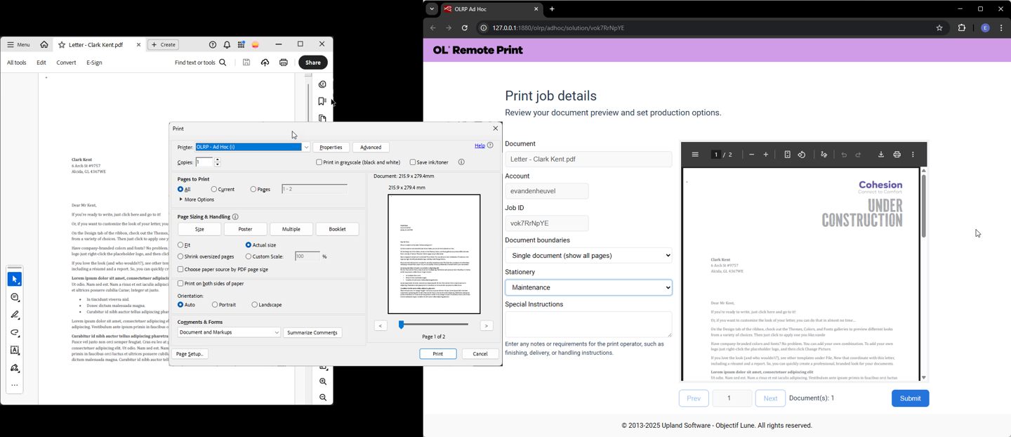Enable Print in grayscale checkbox
Image resolution: width=1011 pixels, height=437 pixels.
pyautogui.click(x=319, y=162)
